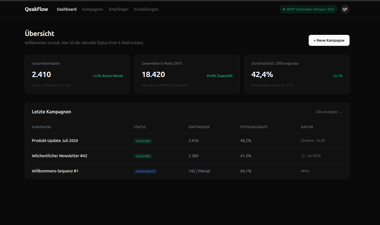Click the QeakFlow logo
Image resolution: width=380 pixels, height=225 pixels.
point(36,9)
